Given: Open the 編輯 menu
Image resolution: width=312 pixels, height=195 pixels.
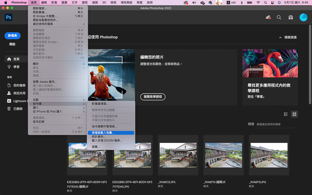Looking at the screenshot, I should tap(44, 3).
